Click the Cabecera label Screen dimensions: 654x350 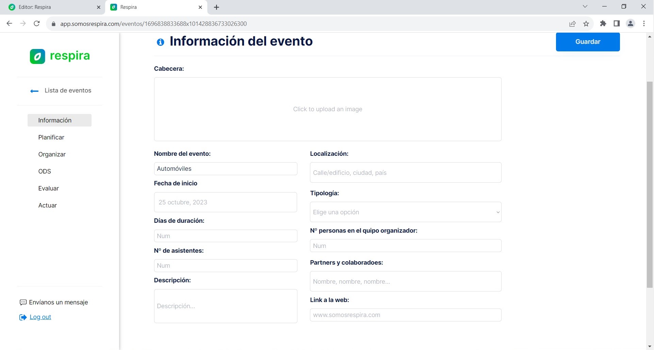click(x=169, y=69)
